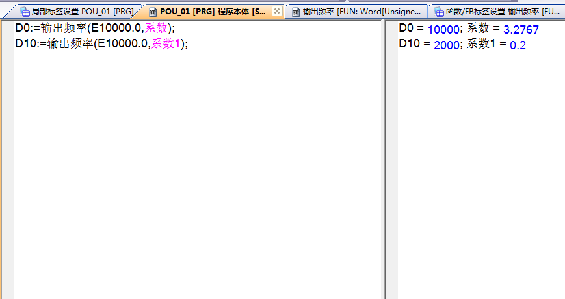565x299 pixels.
Task: Click the monitored 系数 value 3.2767
Action: coord(521,30)
